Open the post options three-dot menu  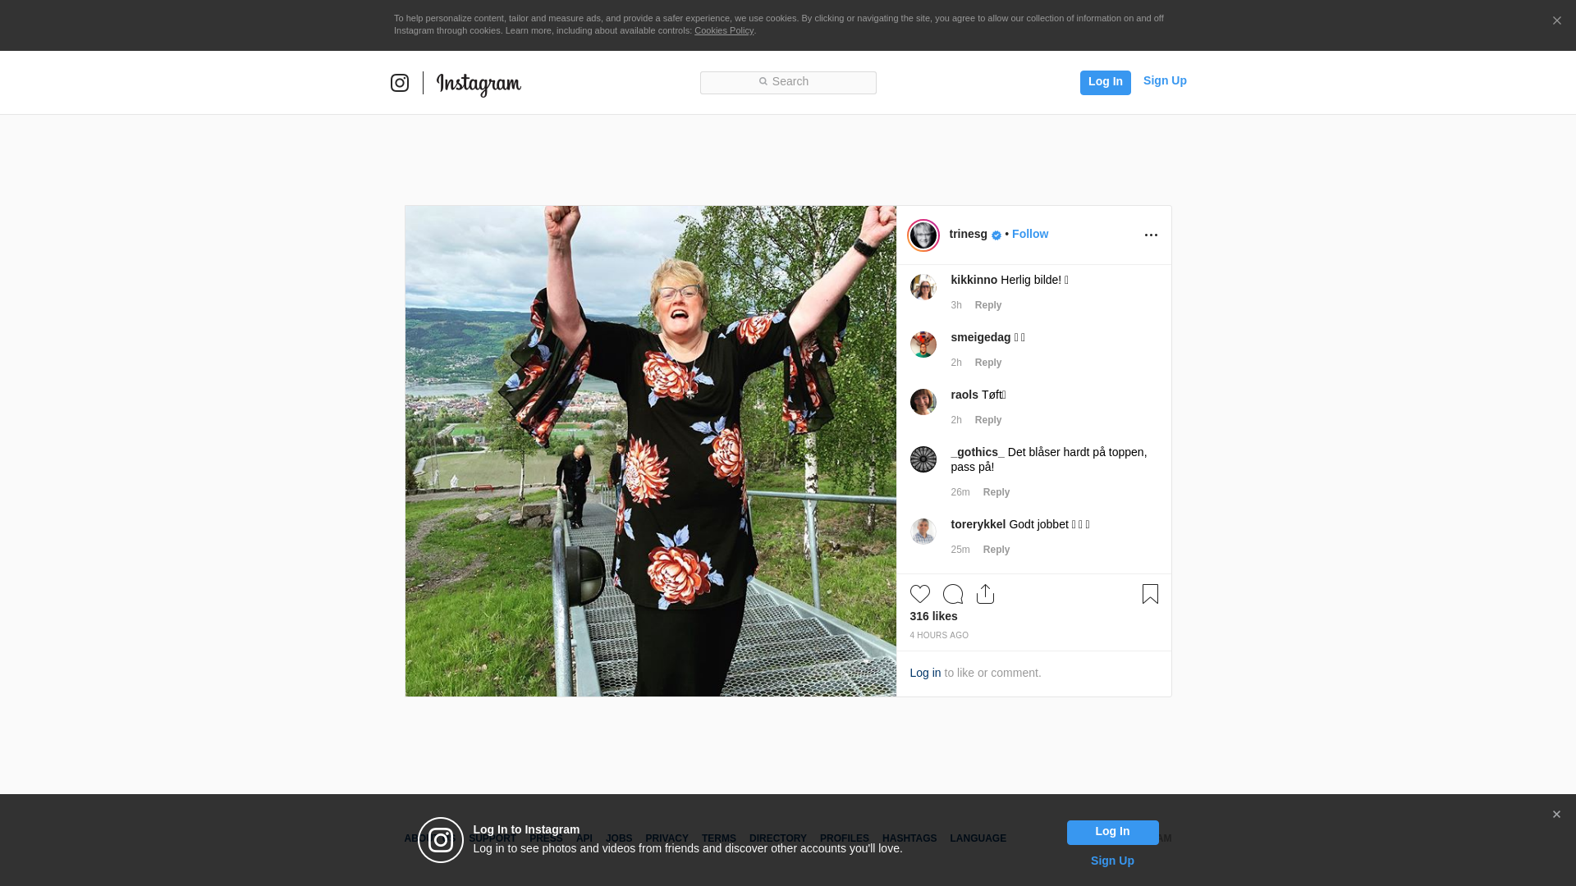pyautogui.click(x=1151, y=235)
